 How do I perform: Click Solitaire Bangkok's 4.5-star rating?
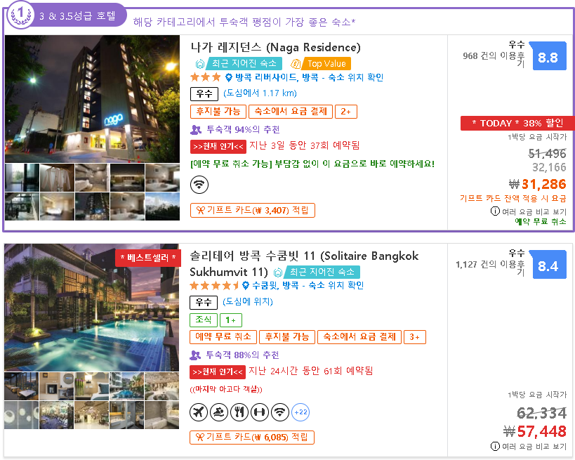pyautogui.click(x=214, y=285)
